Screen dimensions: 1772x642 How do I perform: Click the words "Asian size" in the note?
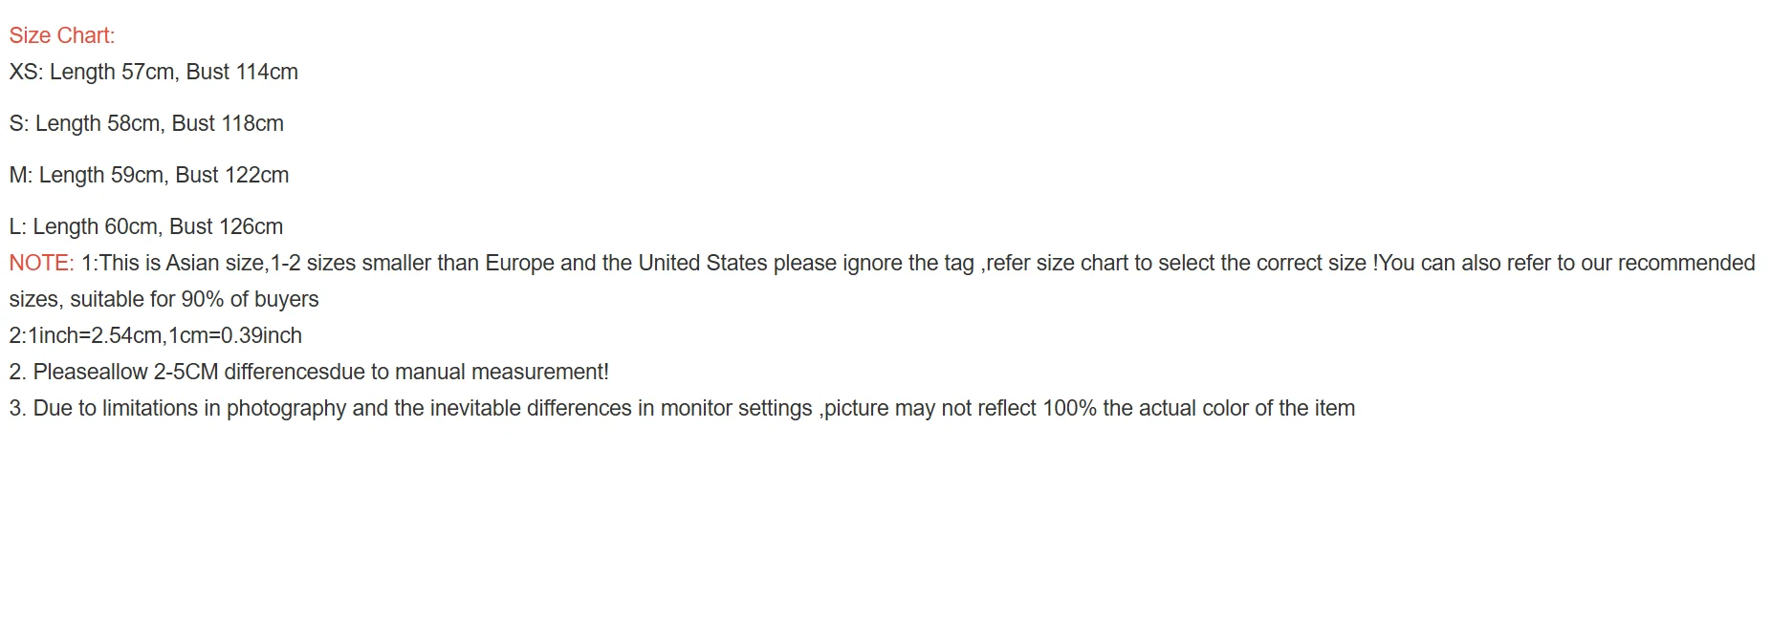point(215,263)
